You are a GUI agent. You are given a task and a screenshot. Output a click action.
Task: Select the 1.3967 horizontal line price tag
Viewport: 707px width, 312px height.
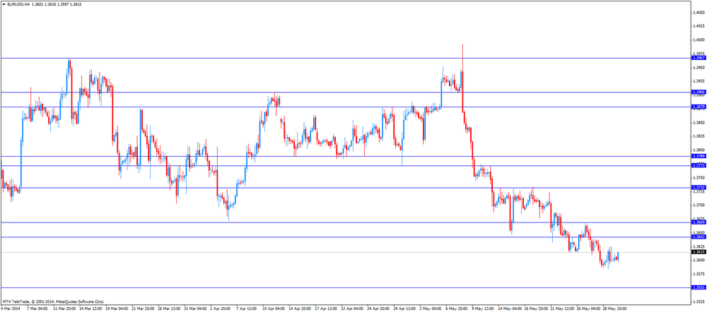699,58
